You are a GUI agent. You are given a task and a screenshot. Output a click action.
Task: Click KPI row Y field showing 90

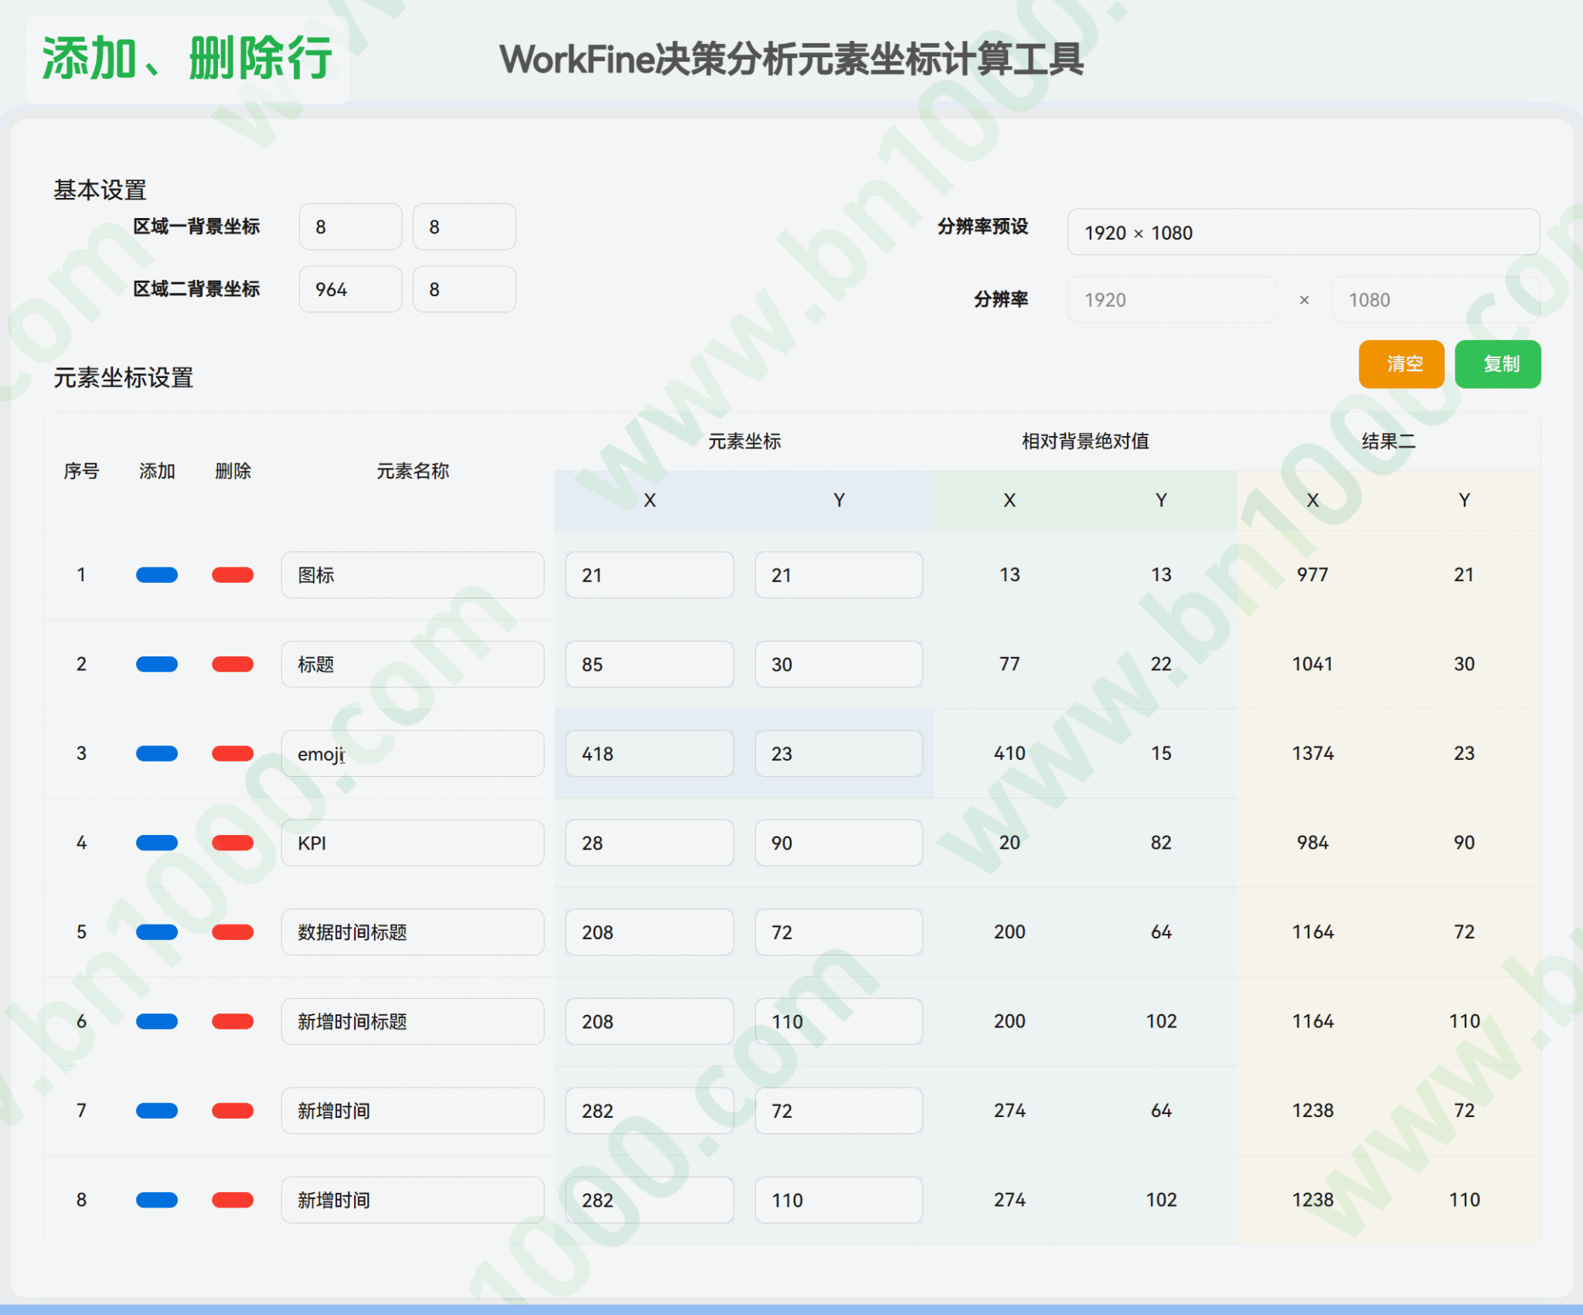(x=839, y=843)
